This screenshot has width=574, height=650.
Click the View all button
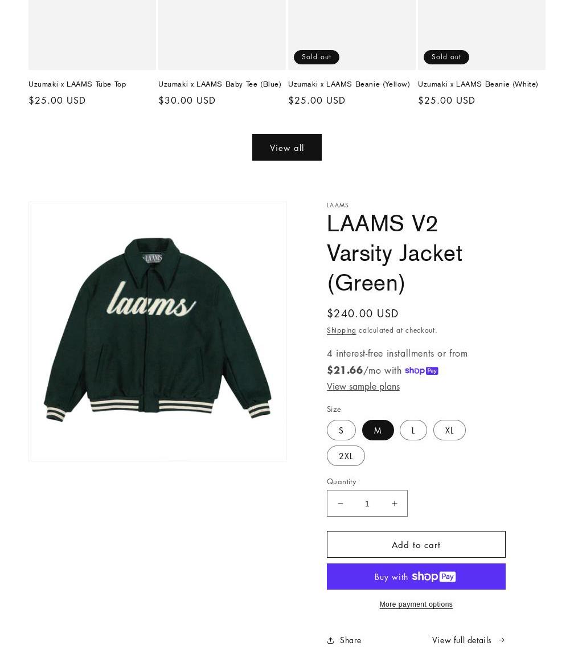[287, 147]
